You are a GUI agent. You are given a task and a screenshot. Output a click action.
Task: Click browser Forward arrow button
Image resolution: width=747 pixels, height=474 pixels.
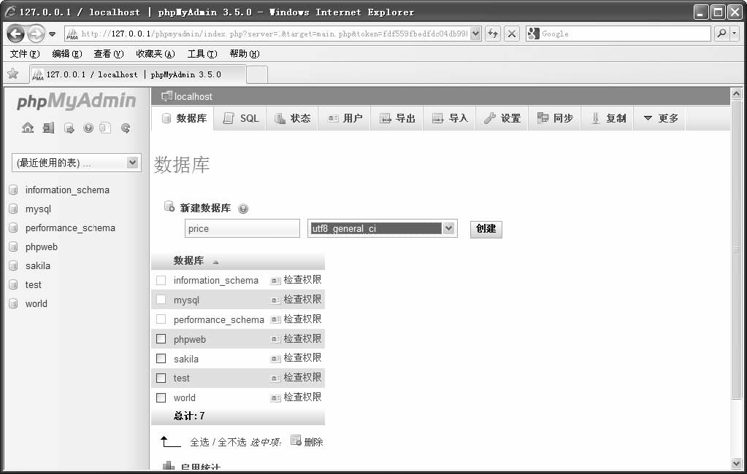pyautogui.click(x=35, y=34)
